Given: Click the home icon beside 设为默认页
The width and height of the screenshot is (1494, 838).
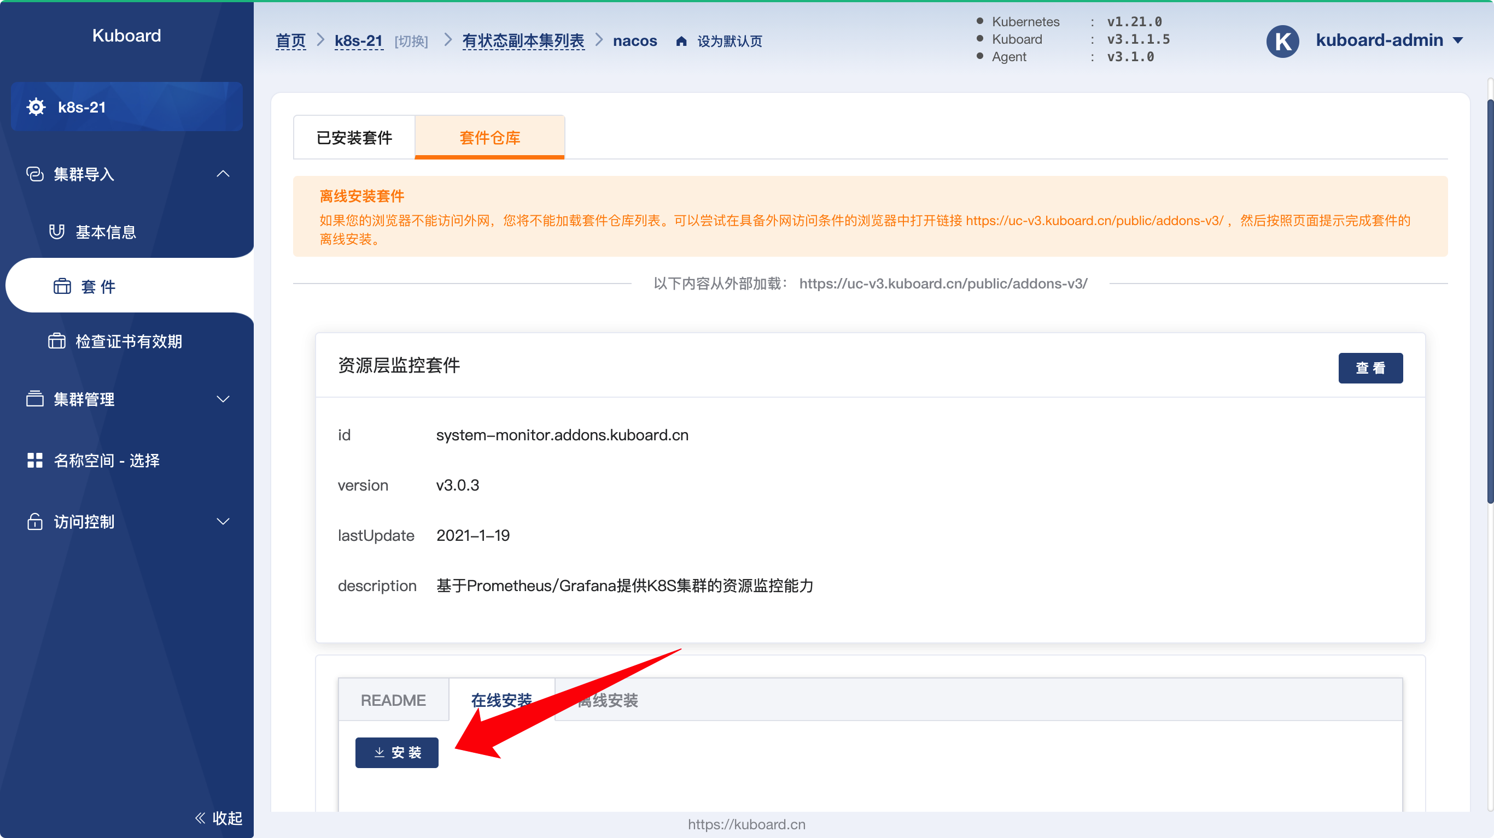Looking at the screenshot, I should click(x=681, y=41).
